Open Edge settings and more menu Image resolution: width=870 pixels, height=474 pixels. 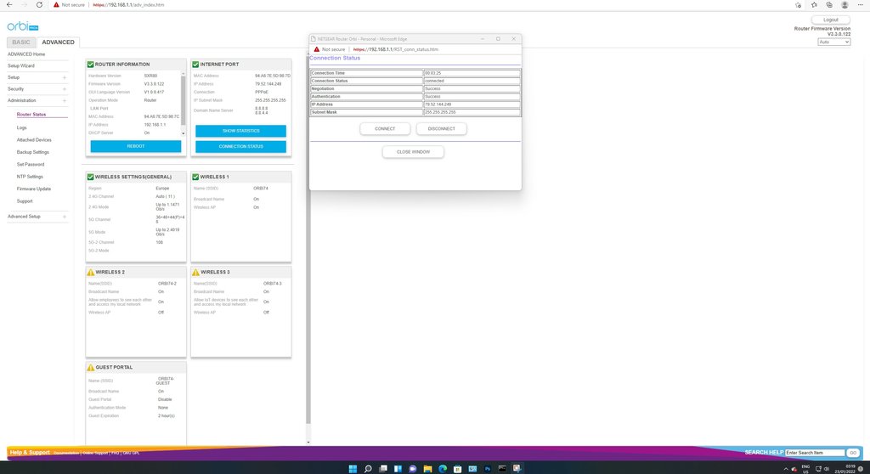860,4
